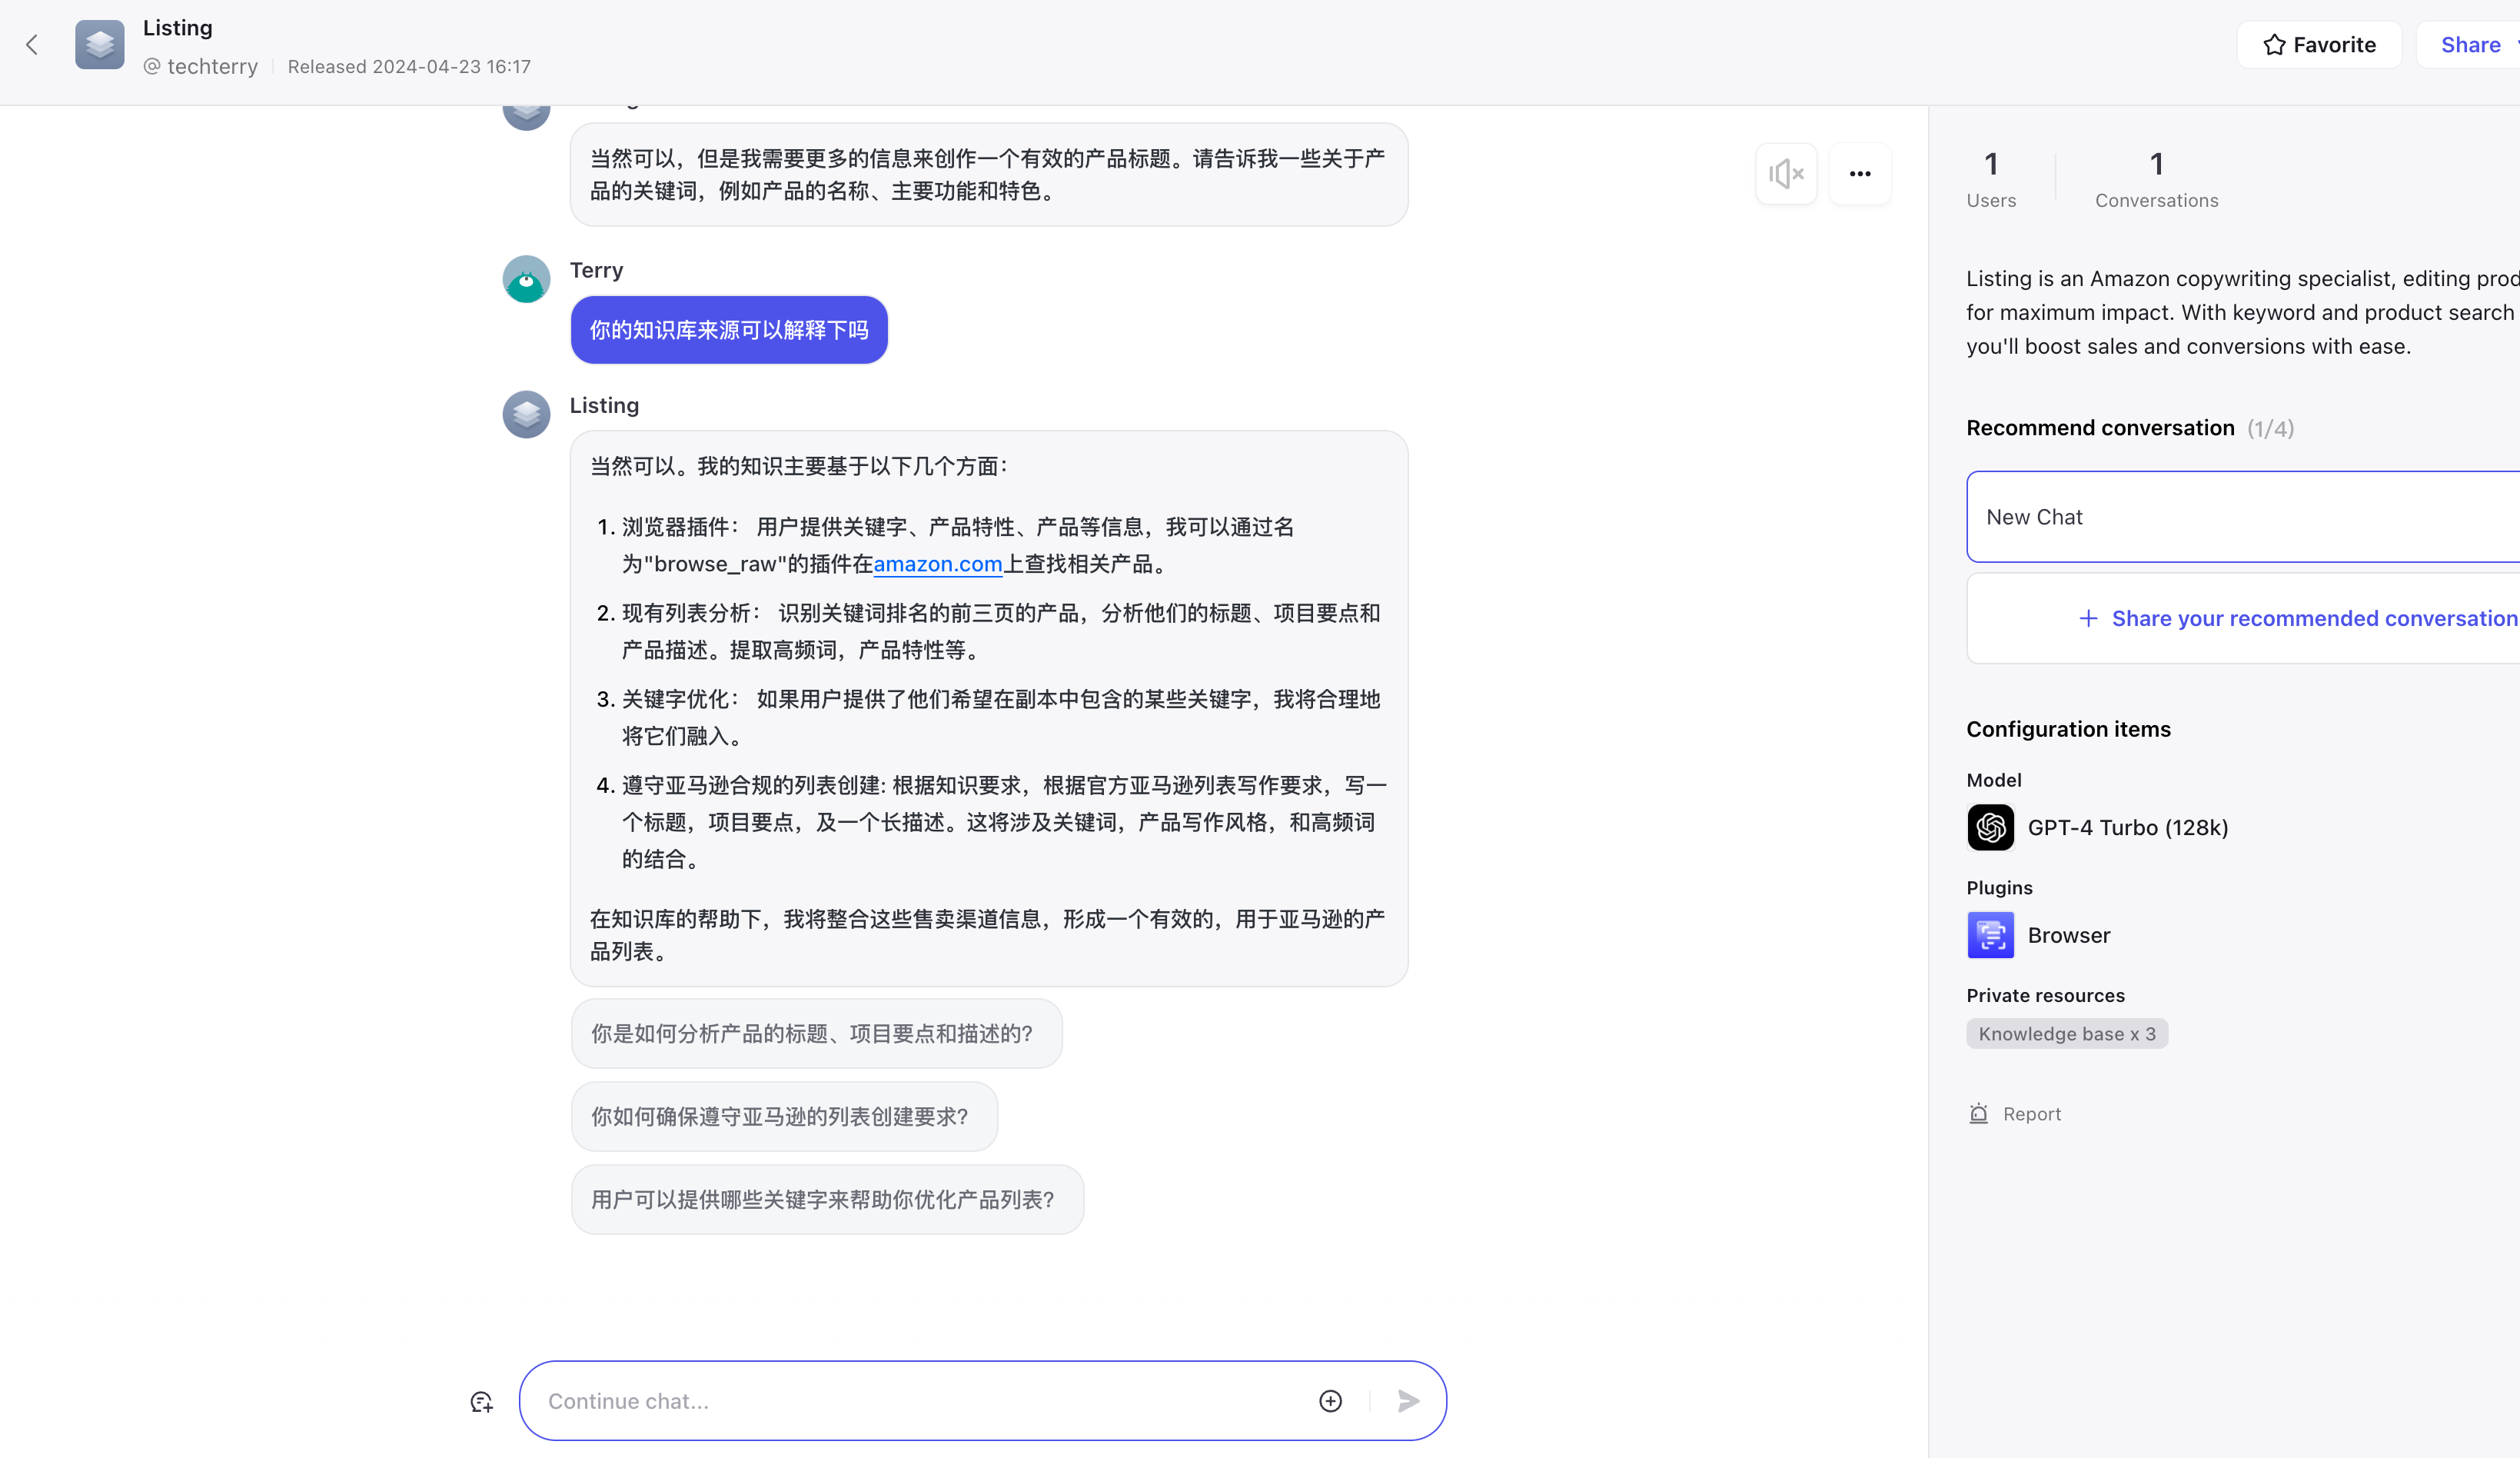The height and width of the screenshot is (1458, 2520).
Task: Send the message with the arrow icon
Action: [1408, 1401]
